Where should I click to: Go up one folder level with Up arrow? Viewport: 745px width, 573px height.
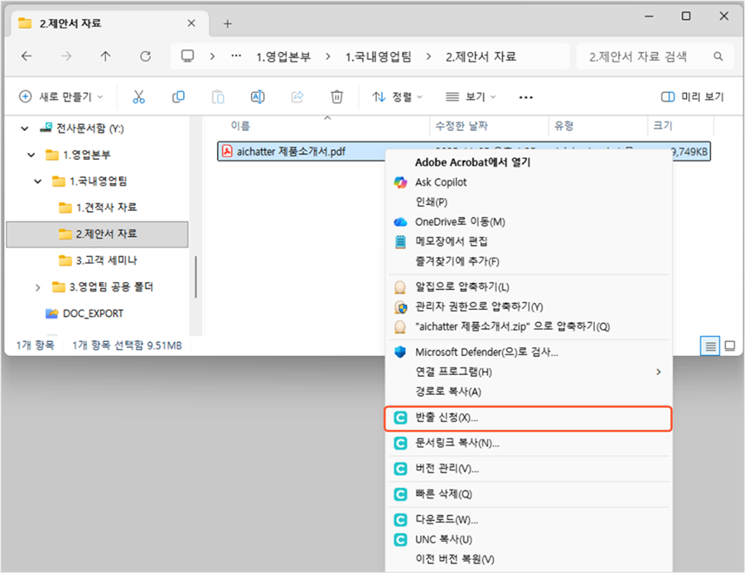pyautogui.click(x=105, y=56)
